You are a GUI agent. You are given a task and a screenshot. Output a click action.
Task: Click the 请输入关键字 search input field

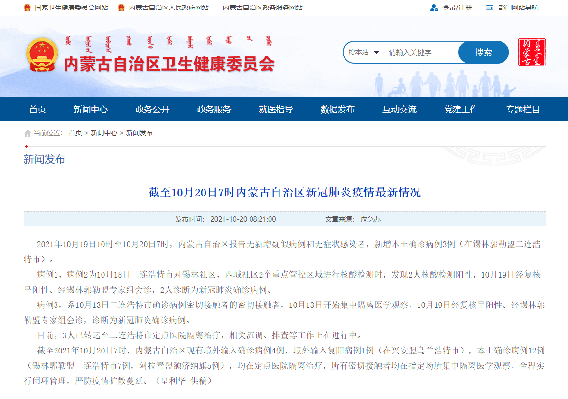pos(420,52)
